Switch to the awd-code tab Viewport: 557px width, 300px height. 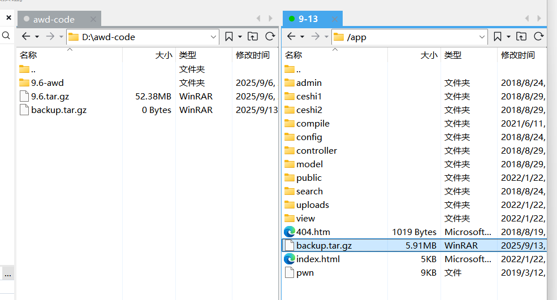tap(54, 19)
